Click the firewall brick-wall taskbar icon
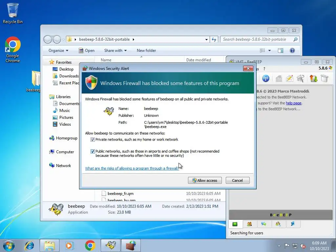Screen dimensions: 336x252 coord(131,245)
